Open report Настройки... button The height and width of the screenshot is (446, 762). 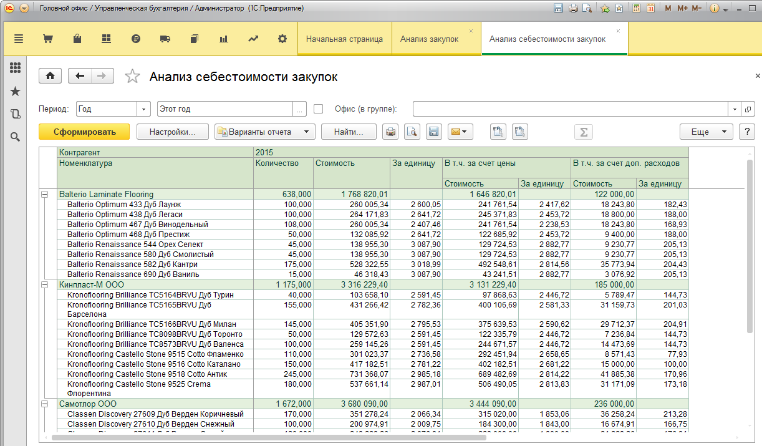click(x=172, y=132)
